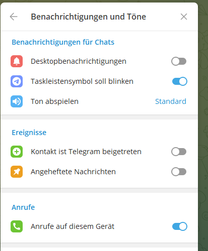Select the Ton abspielen row label
208x251 pixels.
click(x=54, y=101)
